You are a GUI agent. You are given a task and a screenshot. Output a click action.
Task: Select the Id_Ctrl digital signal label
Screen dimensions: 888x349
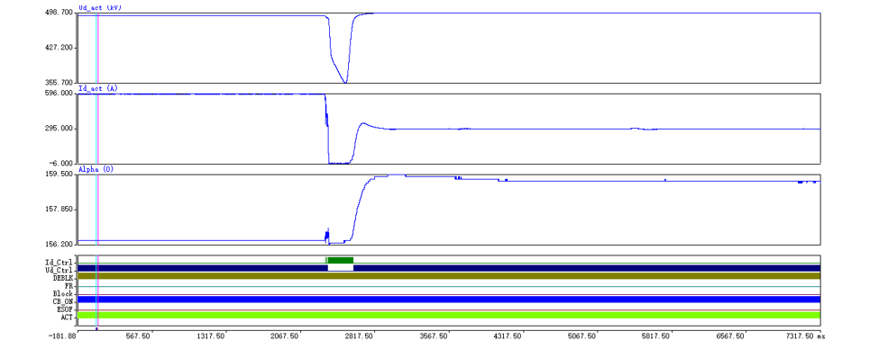60,263
